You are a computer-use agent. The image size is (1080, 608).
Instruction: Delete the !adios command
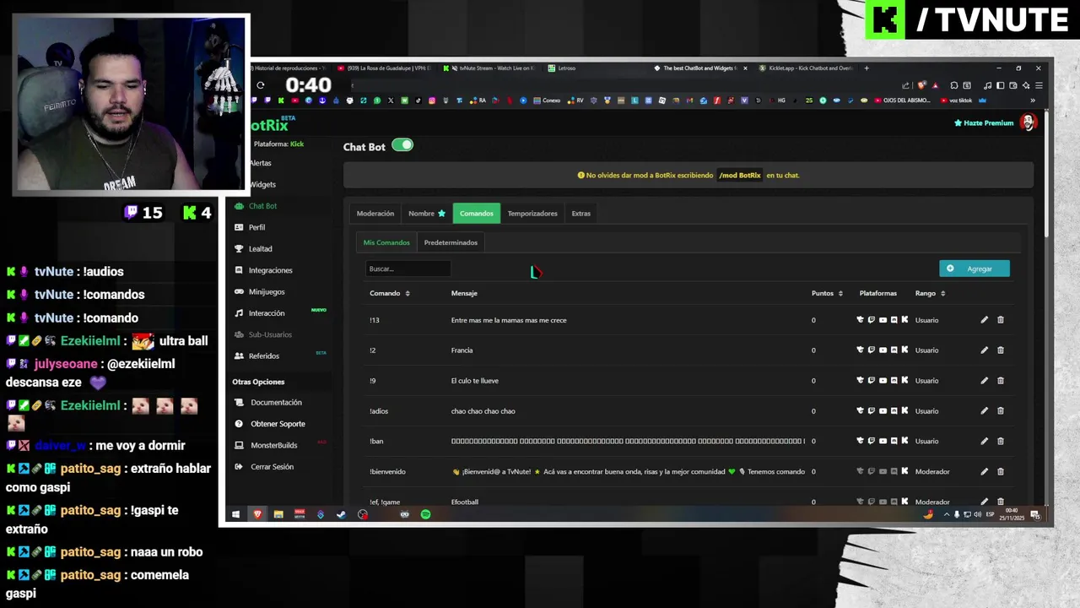pos(1001,411)
